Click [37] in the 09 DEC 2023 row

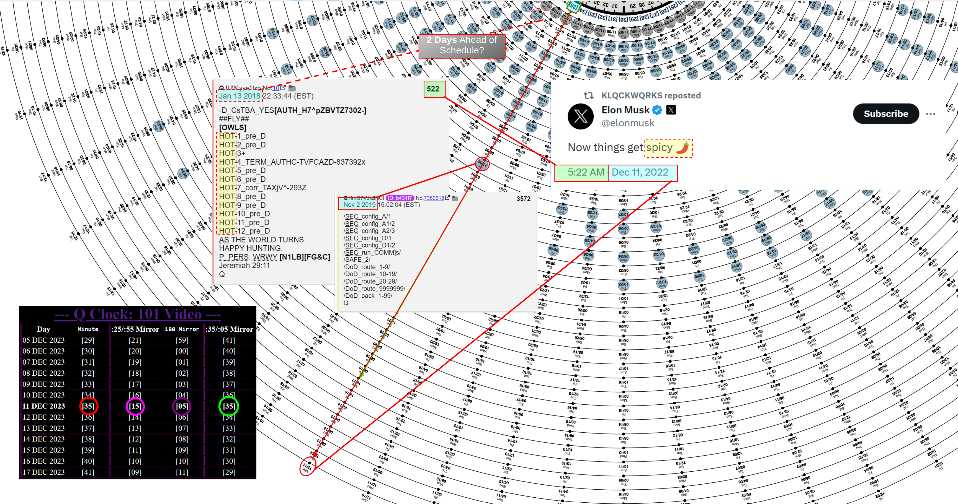tap(229, 384)
